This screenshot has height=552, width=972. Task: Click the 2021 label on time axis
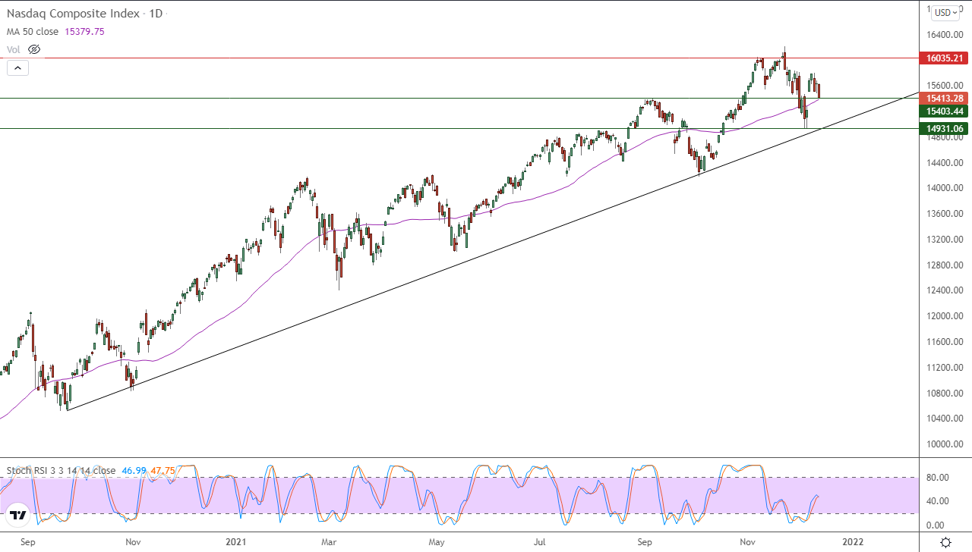236,542
